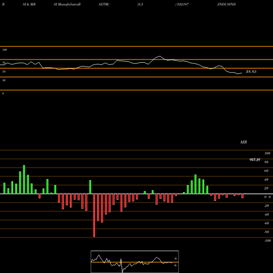
Task: Click the tallest green MR histogram bar
Action: pyautogui.click(x=24, y=180)
